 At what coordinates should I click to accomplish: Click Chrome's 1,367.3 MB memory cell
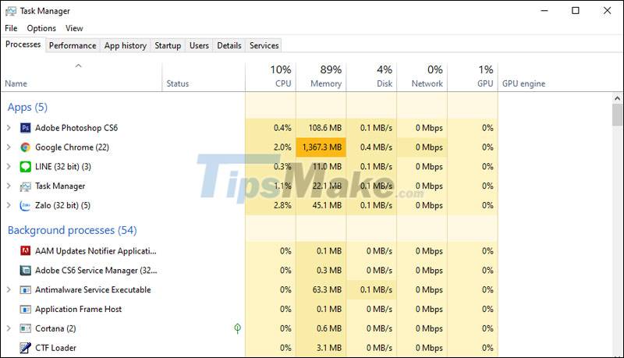click(x=321, y=147)
